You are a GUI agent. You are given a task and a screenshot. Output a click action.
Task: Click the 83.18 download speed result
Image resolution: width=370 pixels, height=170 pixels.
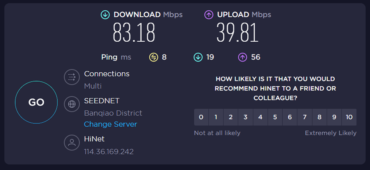click(x=134, y=33)
